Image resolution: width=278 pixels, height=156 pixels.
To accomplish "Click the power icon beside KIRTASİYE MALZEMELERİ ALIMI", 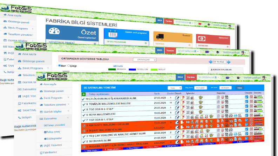I will tap(84, 126).
